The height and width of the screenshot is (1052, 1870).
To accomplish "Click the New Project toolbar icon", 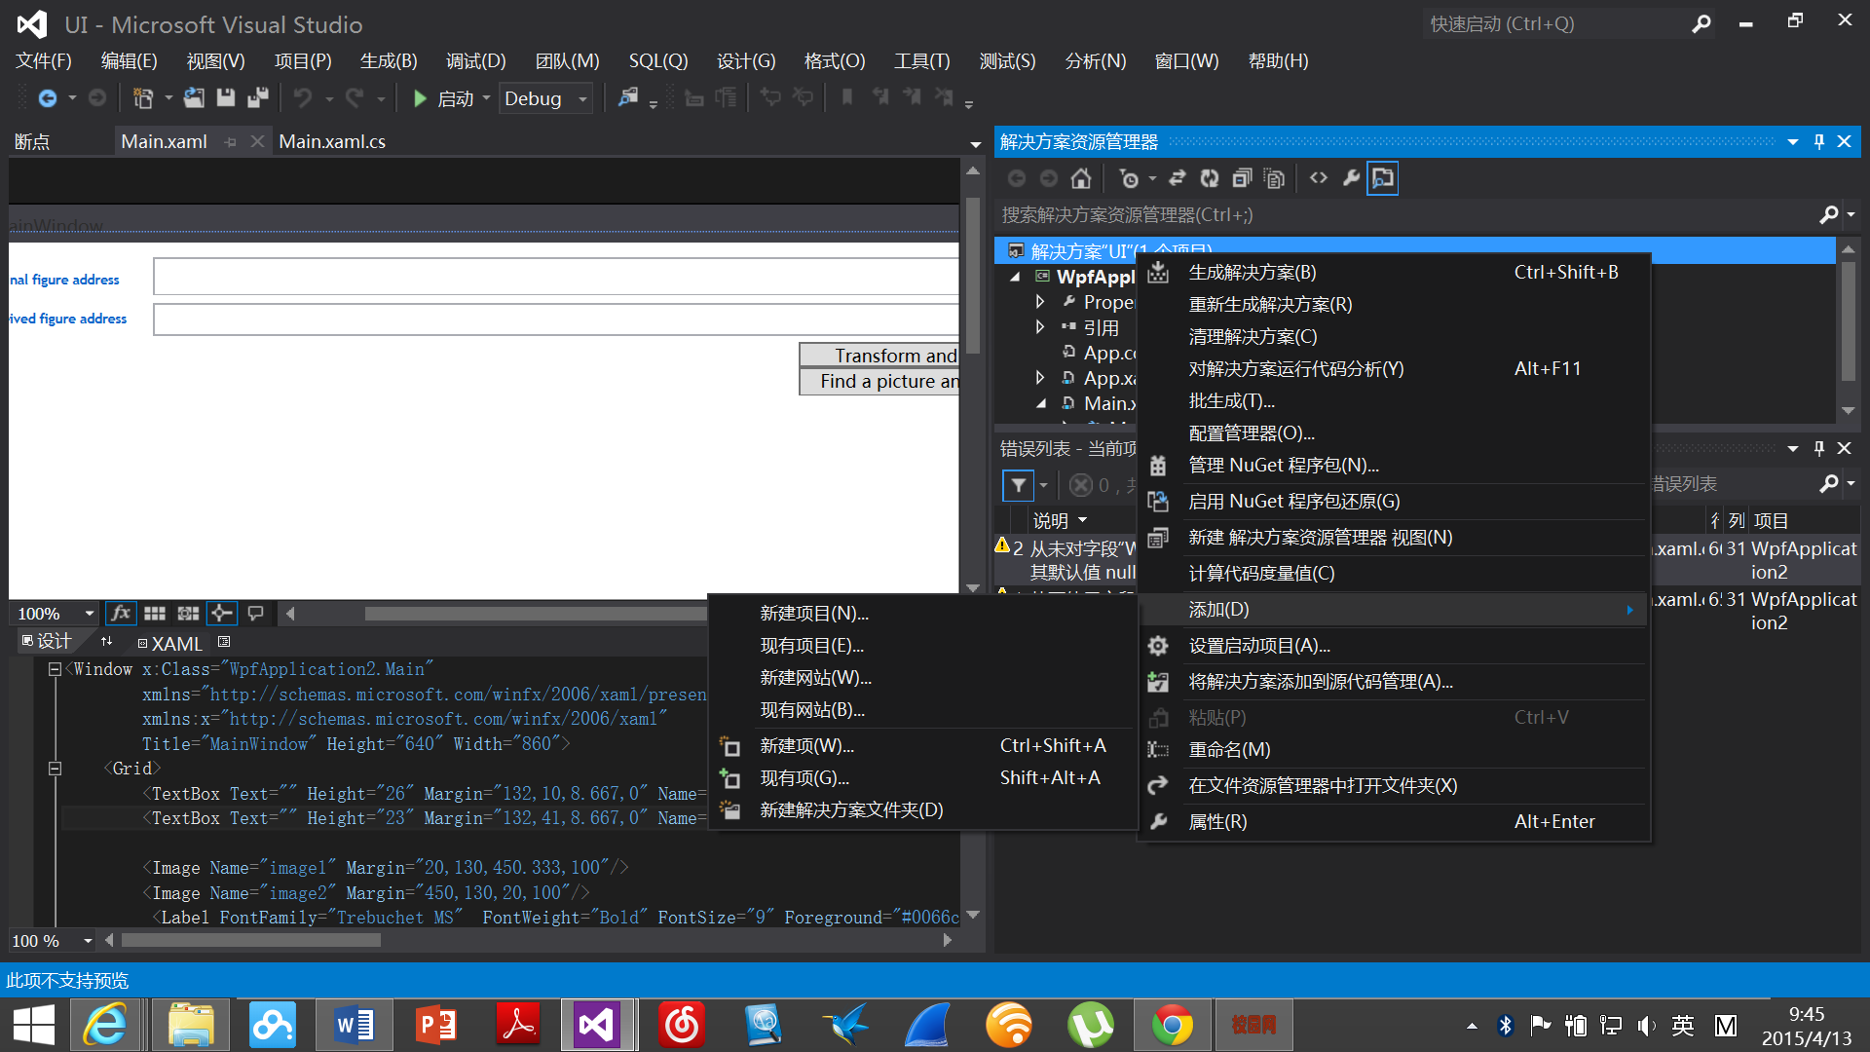I will point(143,98).
